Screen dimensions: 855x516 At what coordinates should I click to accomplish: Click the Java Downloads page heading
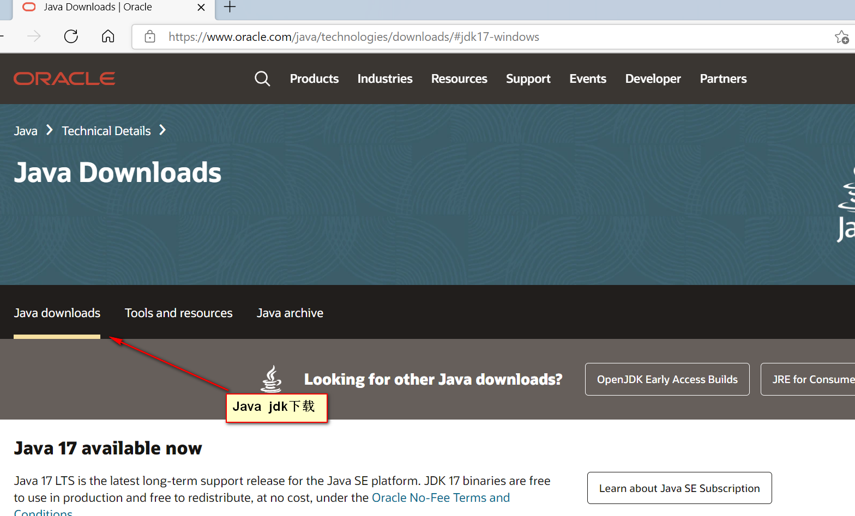pos(118,173)
